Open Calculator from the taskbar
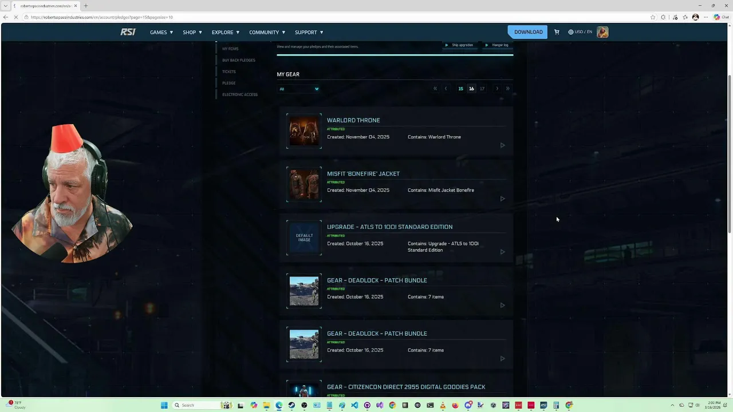The width and height of the screenshot is (733, 412). pos(556,405)
